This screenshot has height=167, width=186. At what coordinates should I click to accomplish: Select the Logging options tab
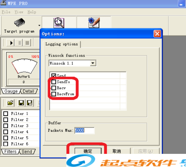click(x=62, y=44)
